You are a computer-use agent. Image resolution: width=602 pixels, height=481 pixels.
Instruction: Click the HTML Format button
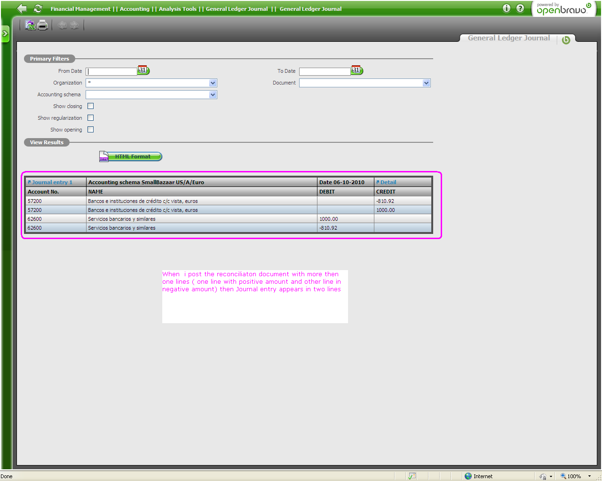click(x=131, y=156)
